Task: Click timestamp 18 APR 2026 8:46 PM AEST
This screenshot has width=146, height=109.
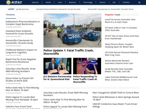Action: click(14, 83)
